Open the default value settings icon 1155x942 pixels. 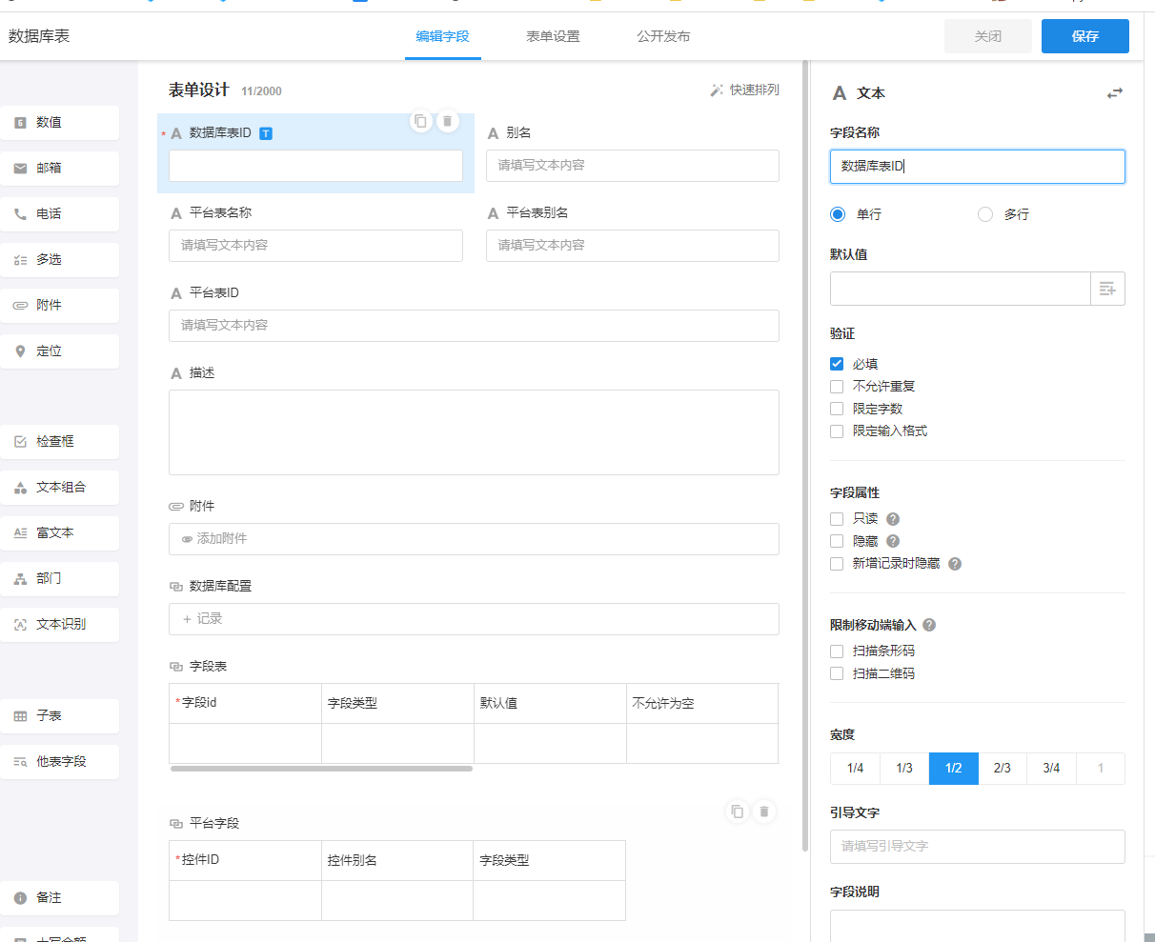coord(1107,289)
